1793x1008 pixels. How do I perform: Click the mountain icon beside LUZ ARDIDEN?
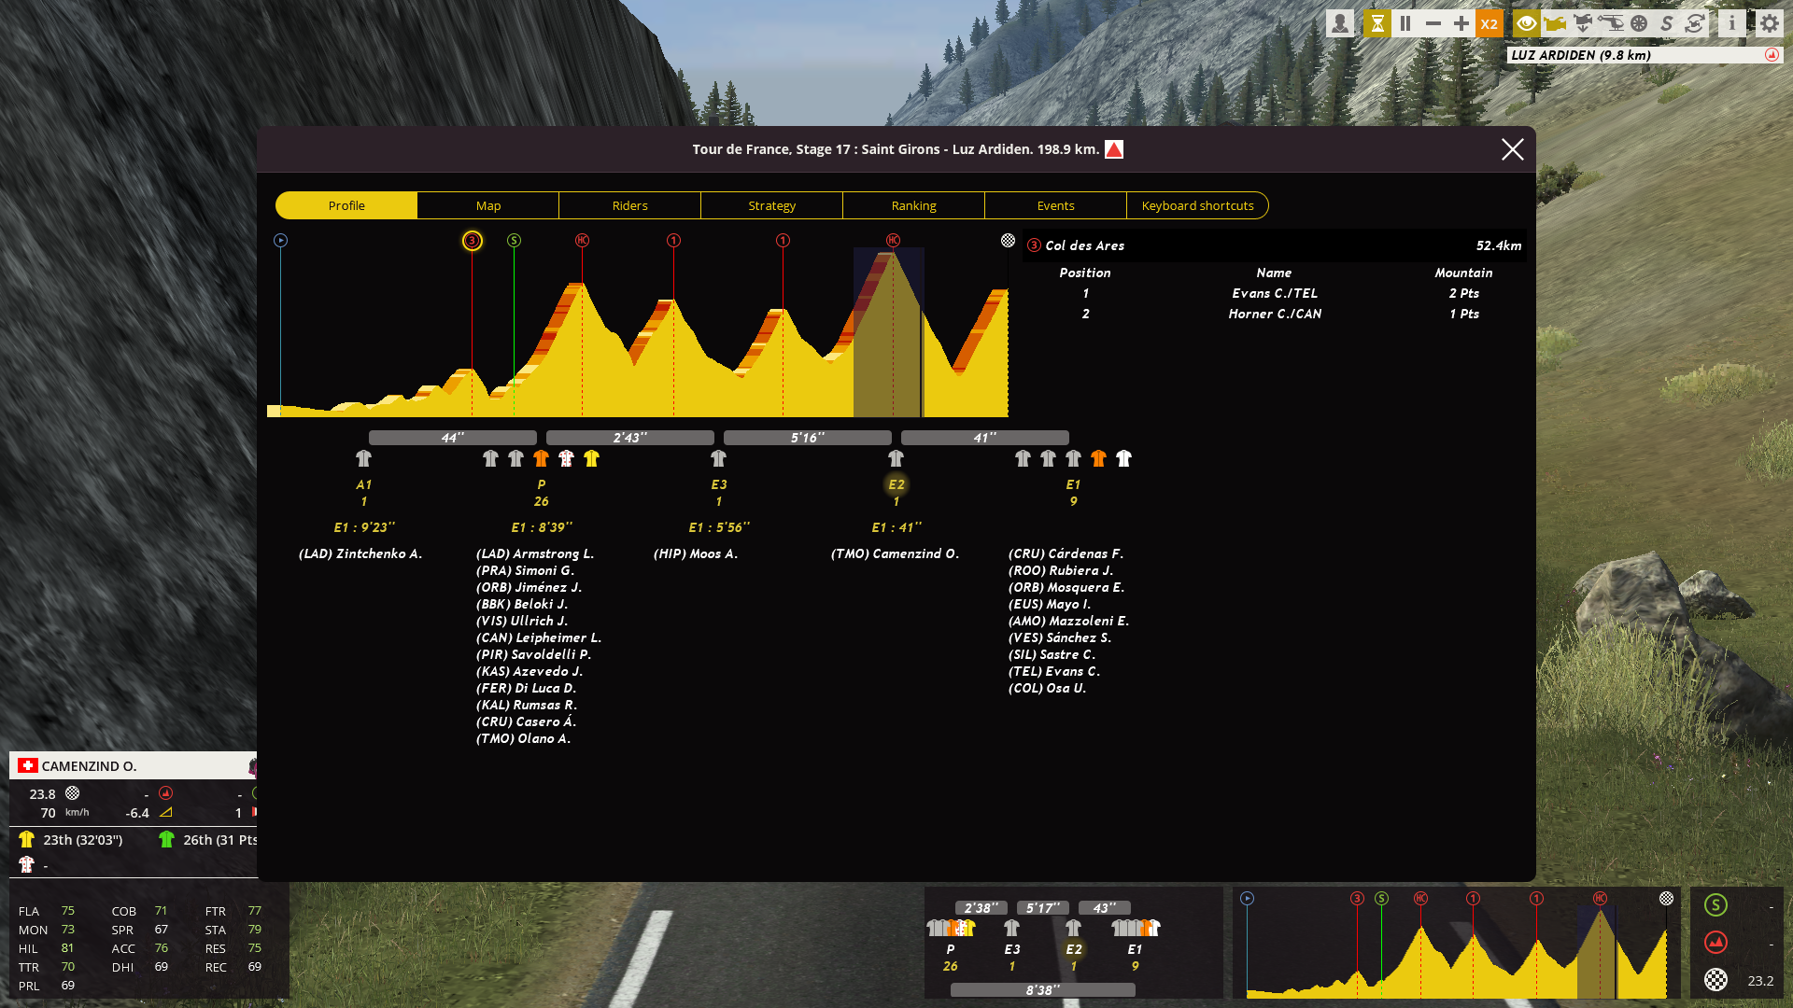pyautogui.click(x=1772, y=55)
